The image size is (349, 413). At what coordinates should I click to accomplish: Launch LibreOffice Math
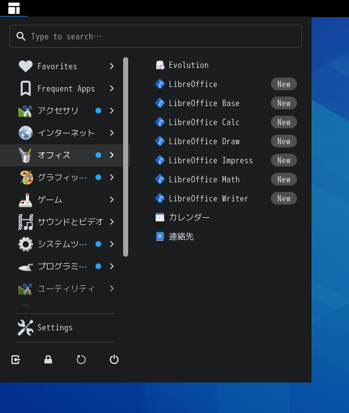[x=226, y=179]
